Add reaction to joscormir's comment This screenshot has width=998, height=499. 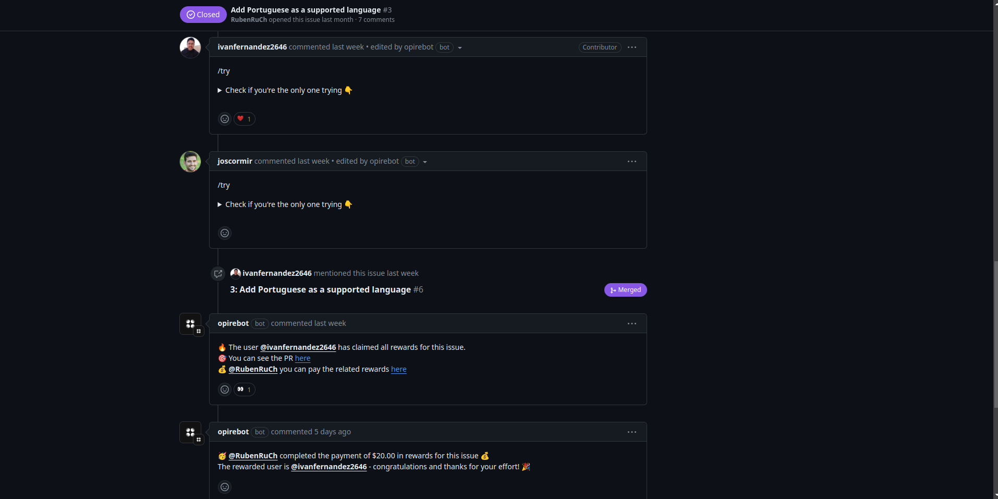pyautogui.click(x=225, y=233)
